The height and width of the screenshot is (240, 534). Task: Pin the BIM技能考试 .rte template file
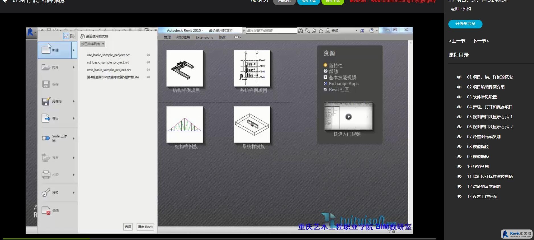click(148, 77)
